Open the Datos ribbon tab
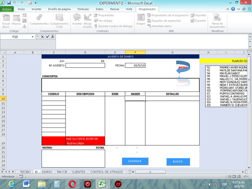 pyautogui.click(x=100, y=9)
